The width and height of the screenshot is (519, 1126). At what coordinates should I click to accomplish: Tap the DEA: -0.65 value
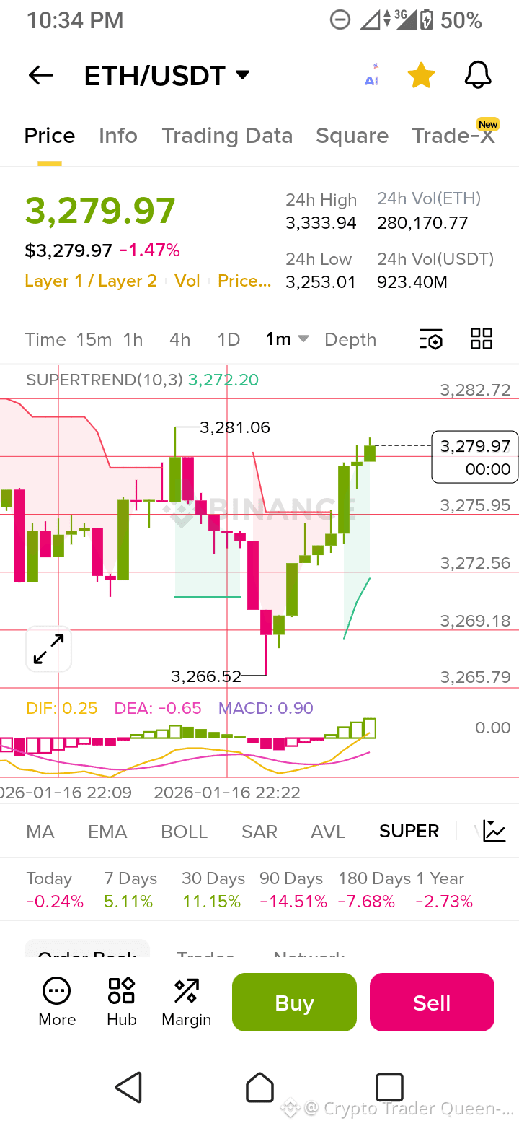158,708
